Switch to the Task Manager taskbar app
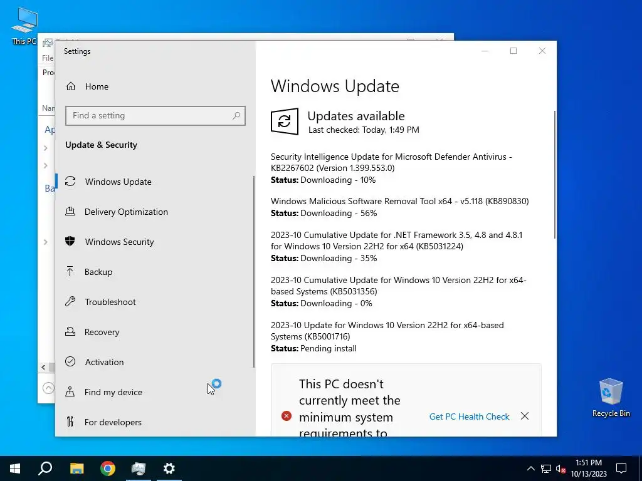The width and height of the screenshot is (642, 481). [139, 468]
